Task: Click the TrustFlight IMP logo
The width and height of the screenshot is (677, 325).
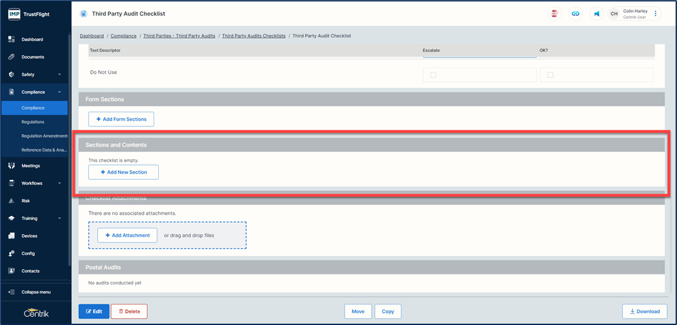Action: pyautogui.click(x=15, y=14)
